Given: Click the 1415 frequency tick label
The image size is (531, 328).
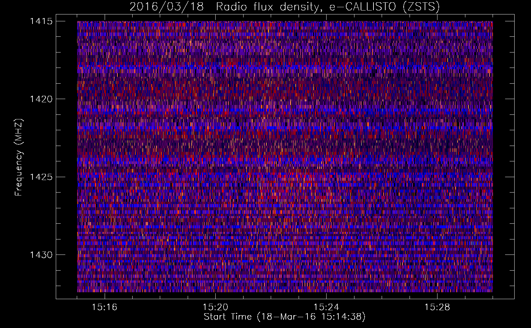Looking at the screenshot, I should tap(41, 21).
